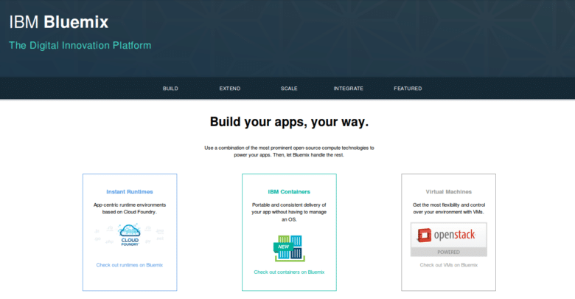Screen dimensions: 575x299
Task: Click the 'Portable and consistent delivery' description
Action: pos(289,212)
